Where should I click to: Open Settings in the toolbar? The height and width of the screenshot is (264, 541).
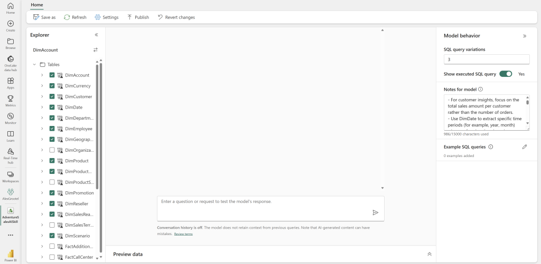pyautogui.click(x=106, y=17)
